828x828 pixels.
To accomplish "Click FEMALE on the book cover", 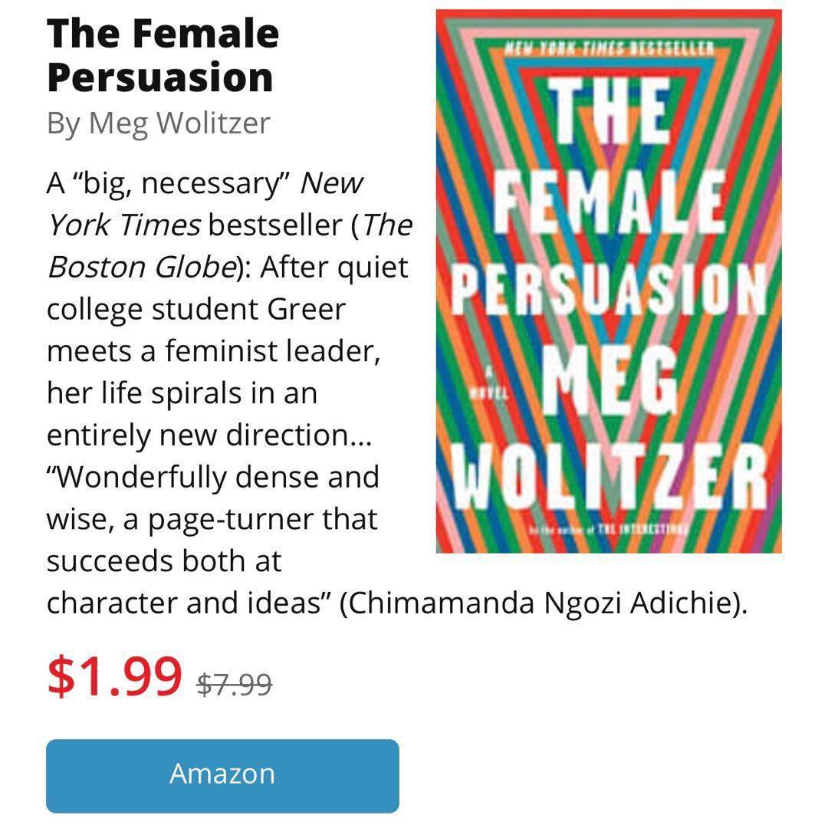I will pyautogui.click(x=609, y=205).
